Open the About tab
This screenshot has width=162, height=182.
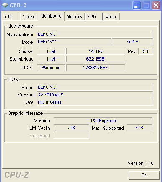click(x=111, y=17)
